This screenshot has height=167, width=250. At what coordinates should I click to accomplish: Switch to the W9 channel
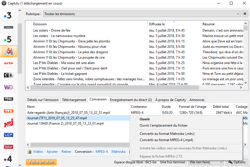pyautogui.click(x=8, y=87)
